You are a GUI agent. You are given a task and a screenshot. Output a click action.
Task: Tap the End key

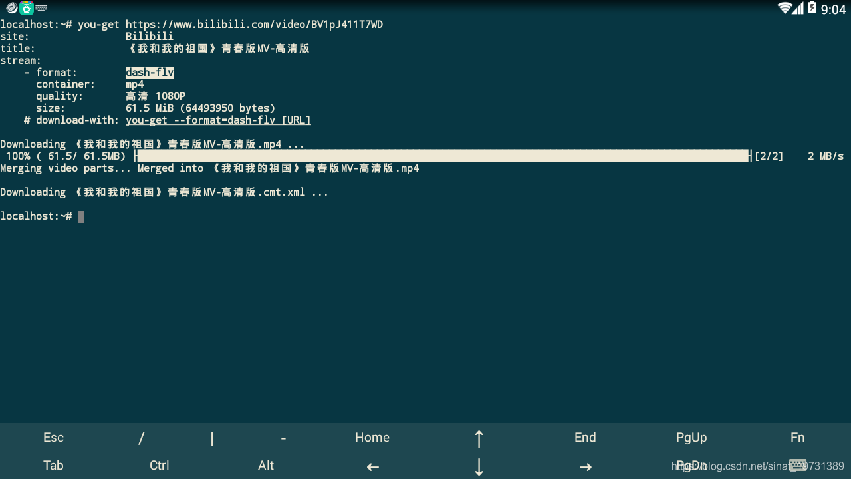click(585, 437)
